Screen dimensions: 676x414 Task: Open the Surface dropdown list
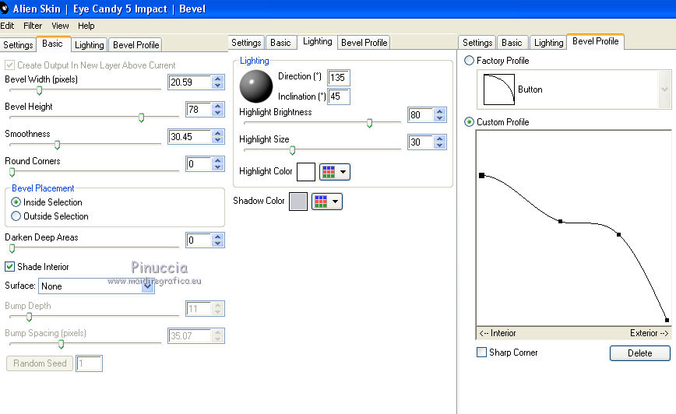click(147, 286)
